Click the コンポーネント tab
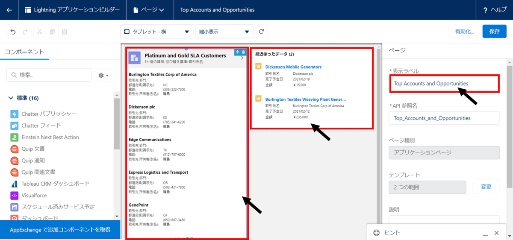Viewport: 513px width, 240px height. click(24, 52)
